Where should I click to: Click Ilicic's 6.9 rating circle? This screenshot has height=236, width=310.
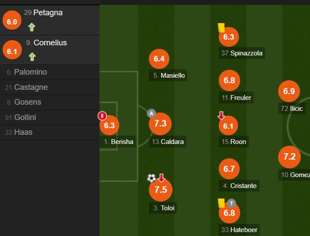[x=289, y=92]
